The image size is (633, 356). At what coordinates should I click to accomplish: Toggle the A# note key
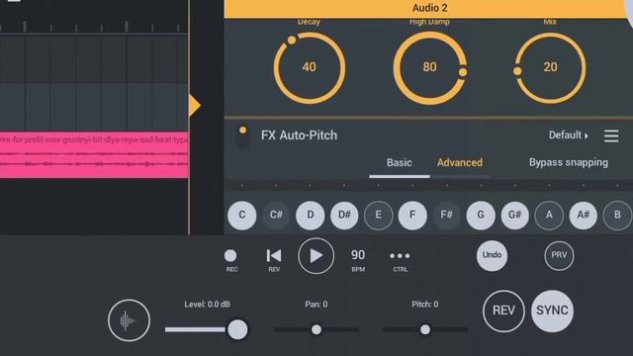pos(583,215)
